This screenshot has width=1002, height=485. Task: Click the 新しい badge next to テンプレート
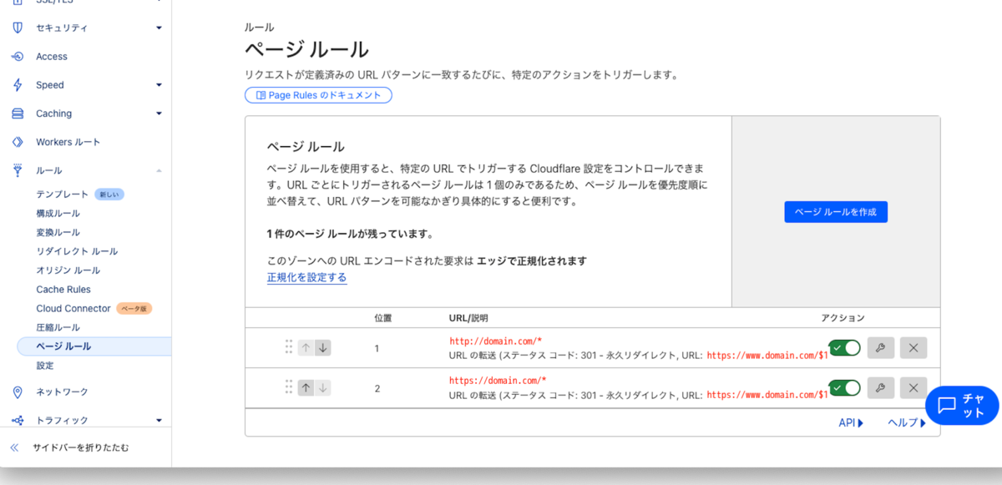tap(109, 195)
